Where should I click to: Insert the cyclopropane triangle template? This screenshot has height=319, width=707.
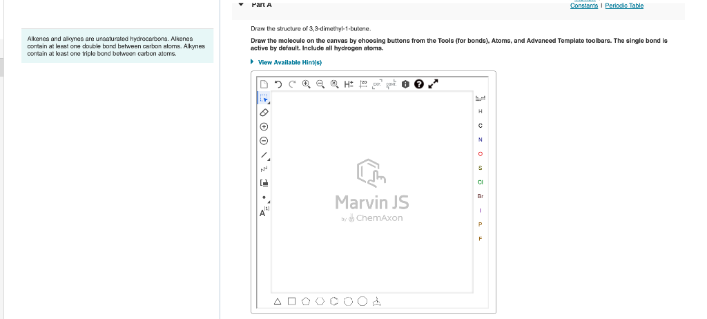click(278, 301)
